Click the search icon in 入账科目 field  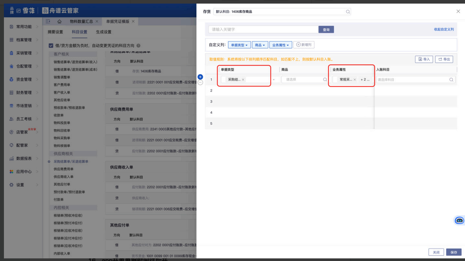(x=451, y=80)
